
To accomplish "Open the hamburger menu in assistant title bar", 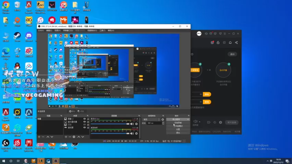I will pyautogui.click(x=225, y=34).
